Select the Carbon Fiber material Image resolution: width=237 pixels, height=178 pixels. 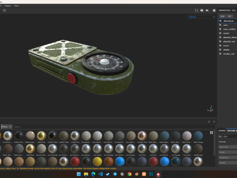[x=53, y=137]
